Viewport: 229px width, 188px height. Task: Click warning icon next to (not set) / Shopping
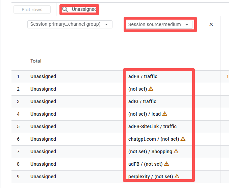point(176,151)
